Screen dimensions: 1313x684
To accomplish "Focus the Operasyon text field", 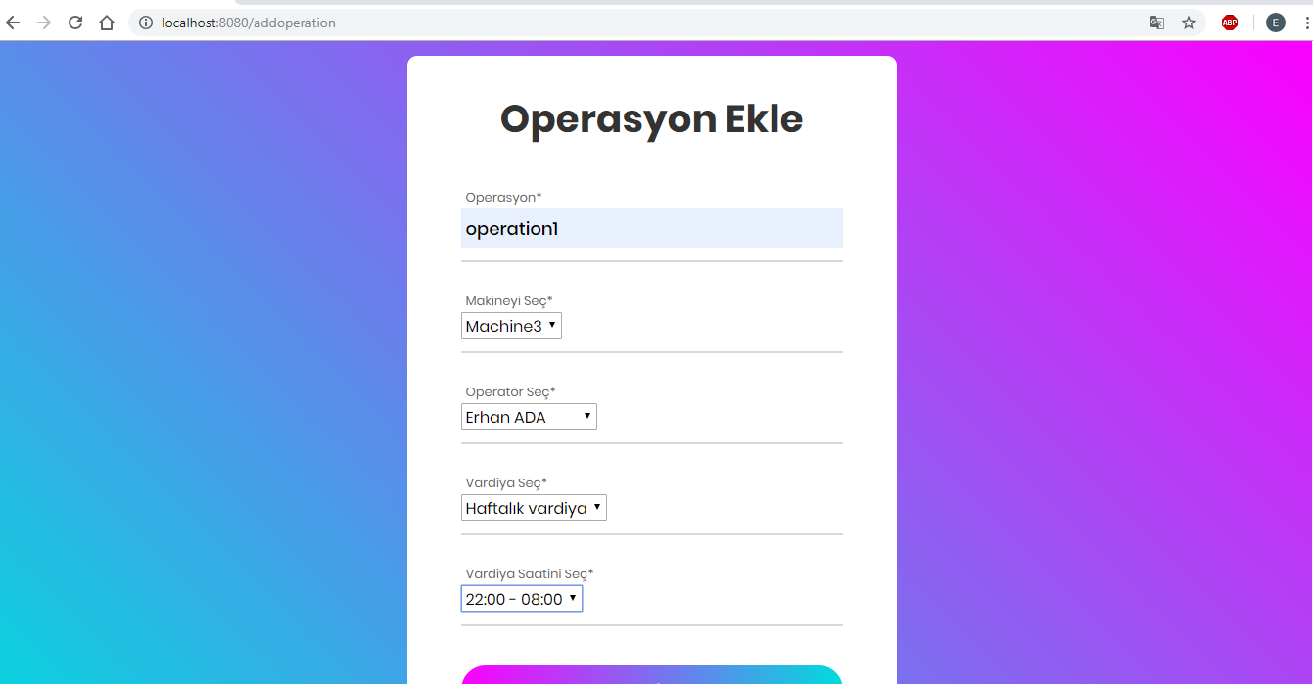I will pos(652,228).
